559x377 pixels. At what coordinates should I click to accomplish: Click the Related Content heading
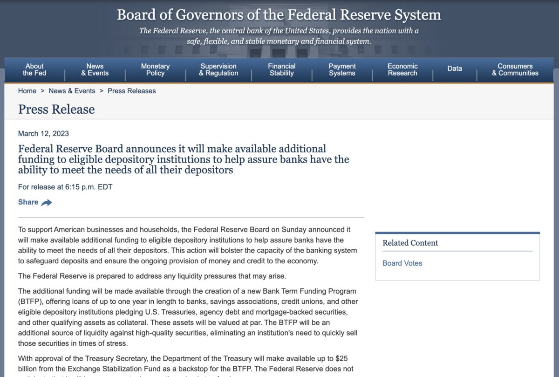click(x=410, y=243)
